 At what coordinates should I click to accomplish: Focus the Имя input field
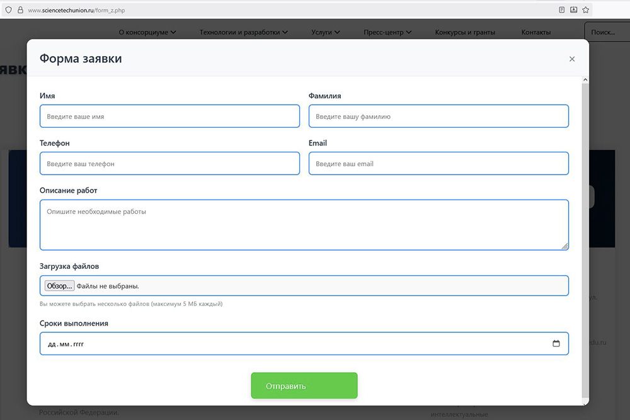pyautogui.click(x=169, y=116)
